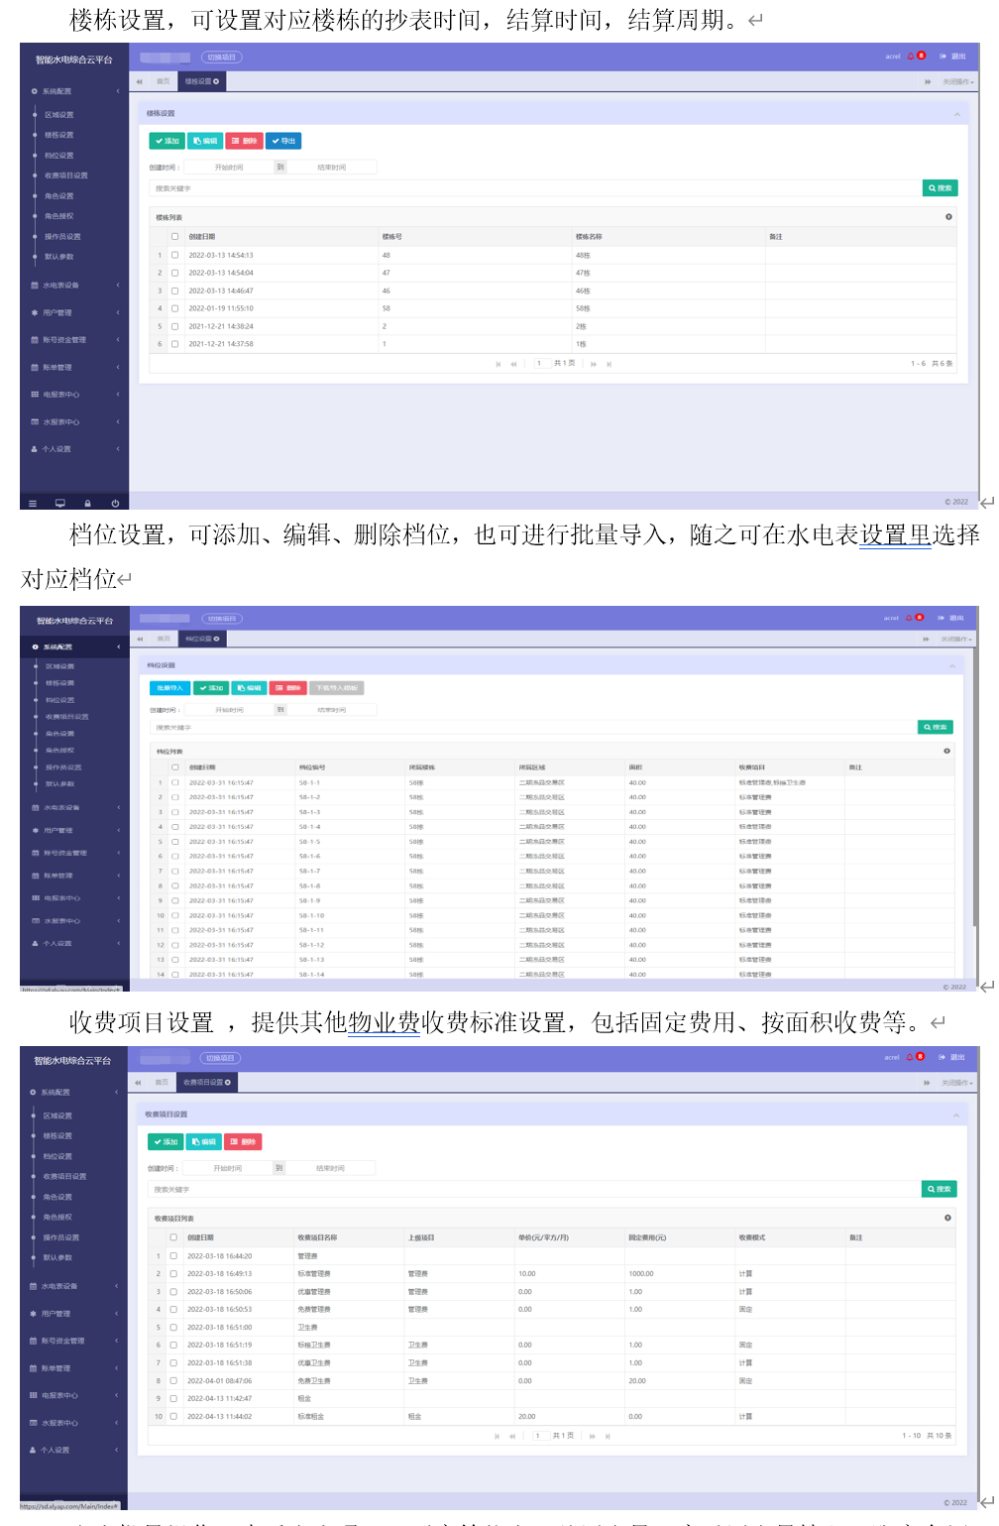
Task: Check the row dated 2022-03-18 16:44:20
Action: click(x=173, y=1255)
